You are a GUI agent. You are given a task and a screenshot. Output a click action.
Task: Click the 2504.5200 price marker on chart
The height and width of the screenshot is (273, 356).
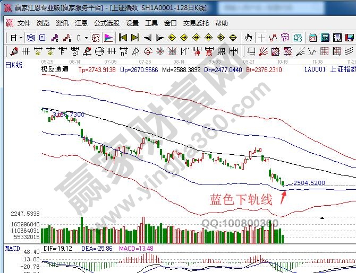309,183
